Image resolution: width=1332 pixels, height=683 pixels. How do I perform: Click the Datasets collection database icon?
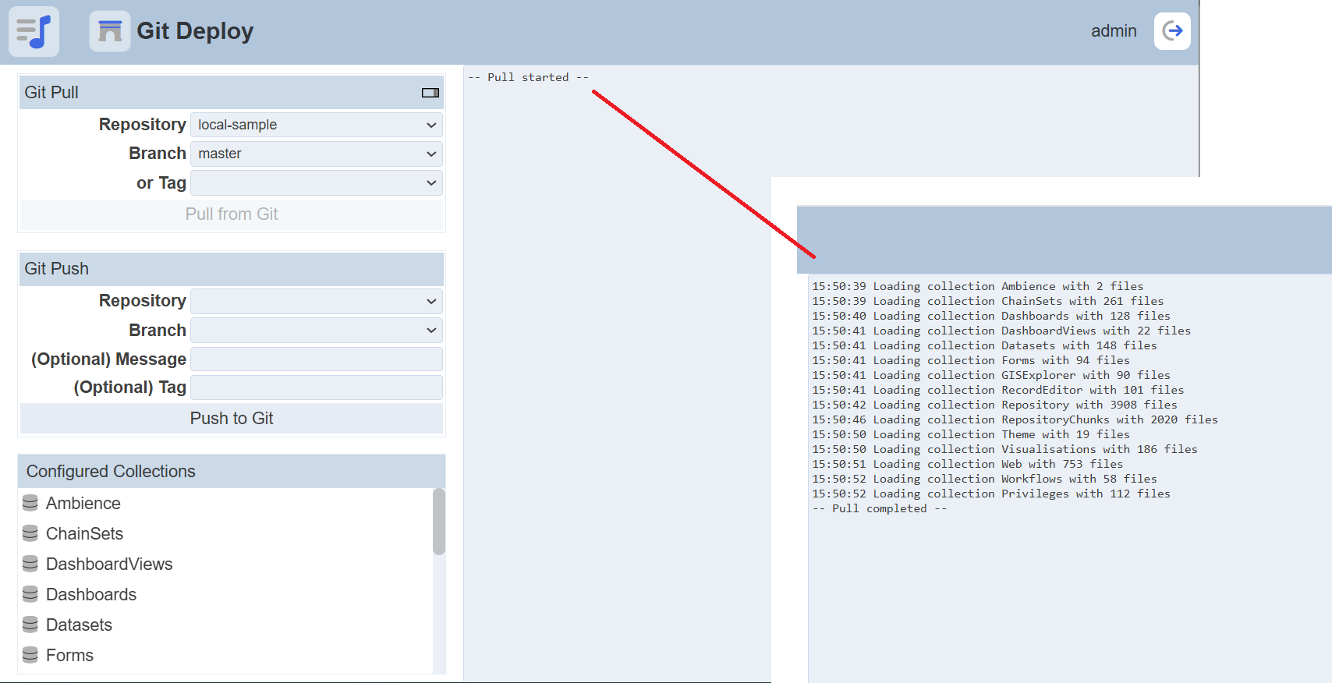(x=30, y=625)
